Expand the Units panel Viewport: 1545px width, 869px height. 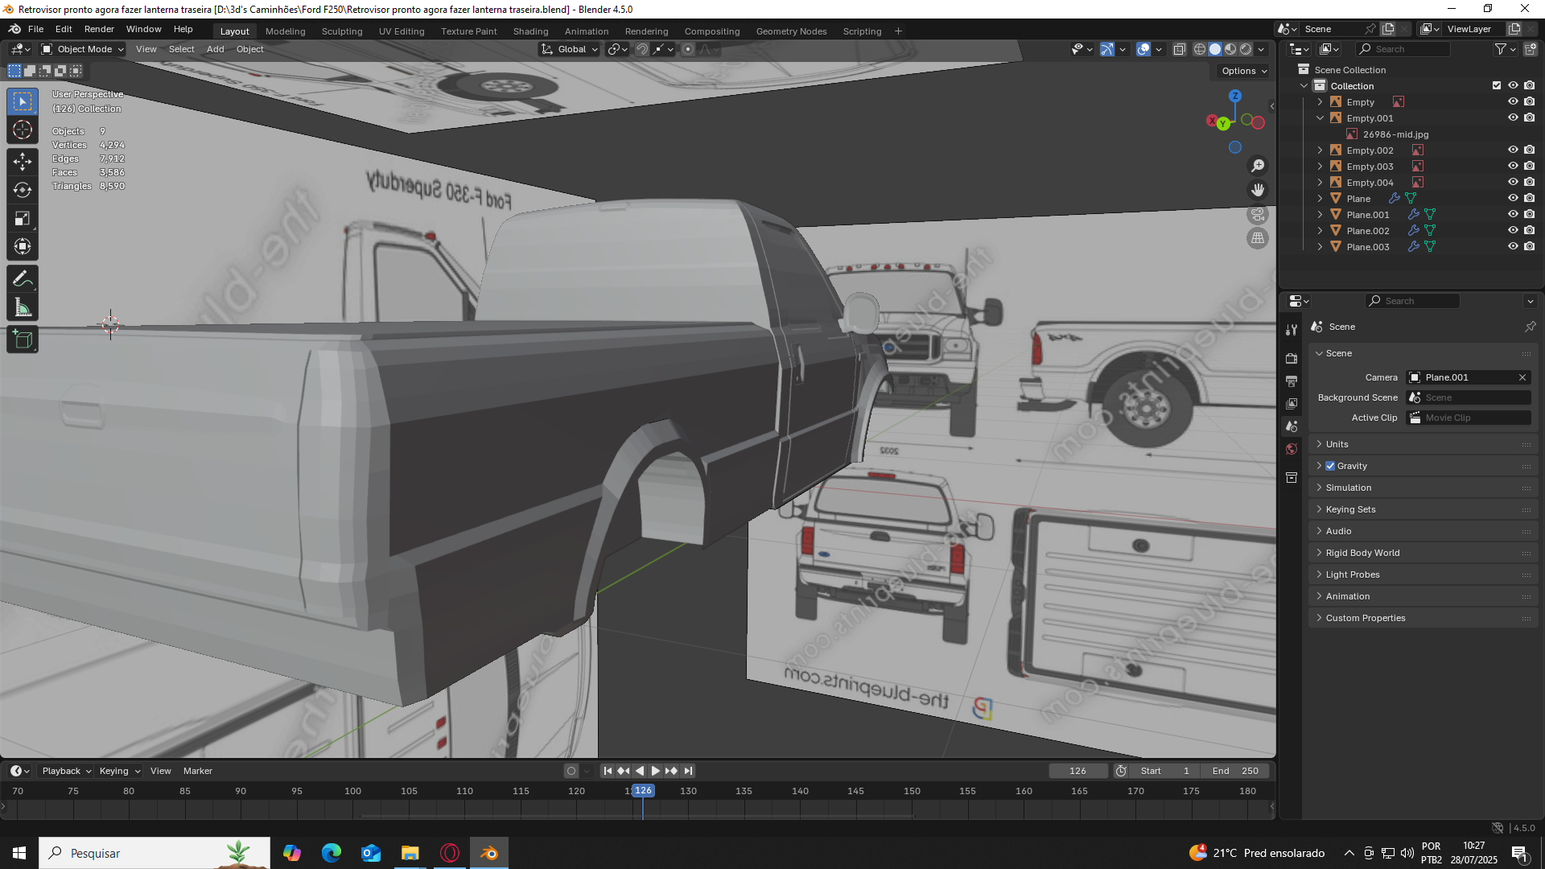coord(1337,444)
